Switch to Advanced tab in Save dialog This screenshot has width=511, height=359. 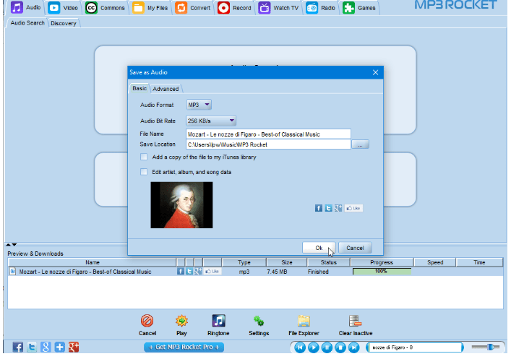166,89
